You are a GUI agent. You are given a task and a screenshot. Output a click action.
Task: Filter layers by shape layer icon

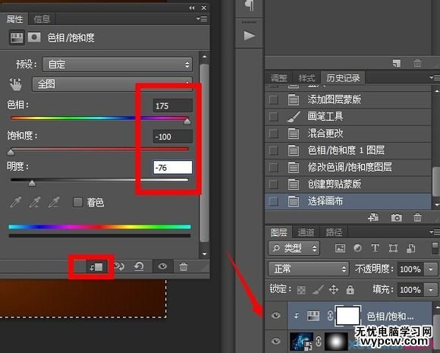tap(393, 248)
